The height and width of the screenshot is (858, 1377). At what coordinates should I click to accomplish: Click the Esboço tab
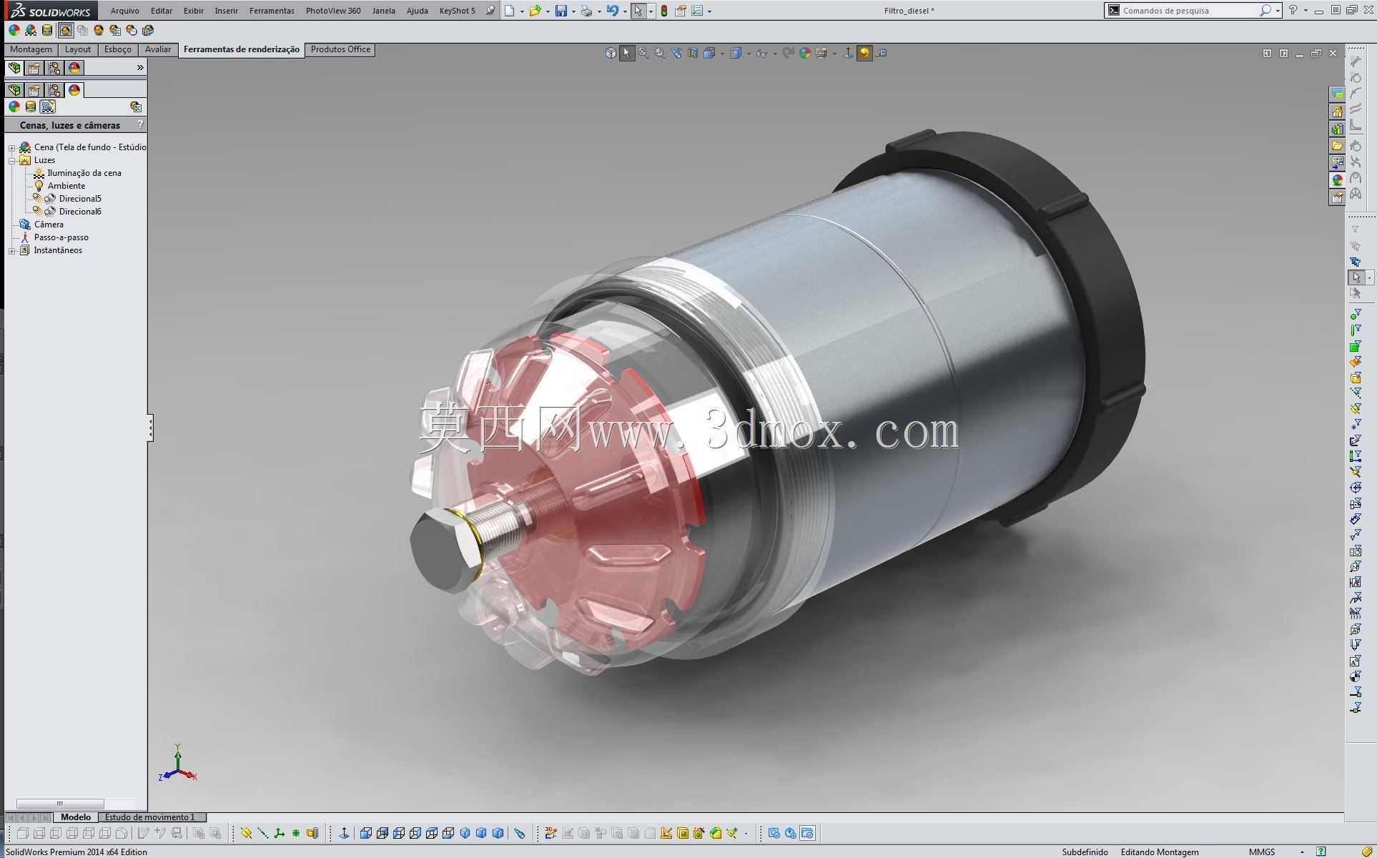(118, 49)
